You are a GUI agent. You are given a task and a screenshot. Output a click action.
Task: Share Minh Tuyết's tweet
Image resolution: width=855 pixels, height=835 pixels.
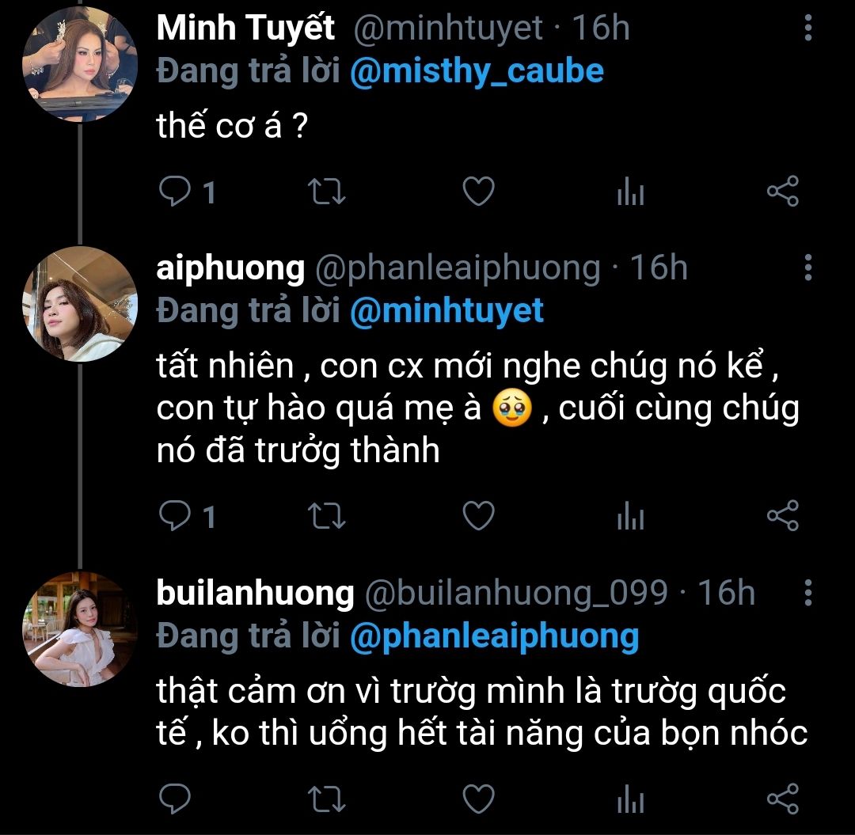(x=783, y=192)
